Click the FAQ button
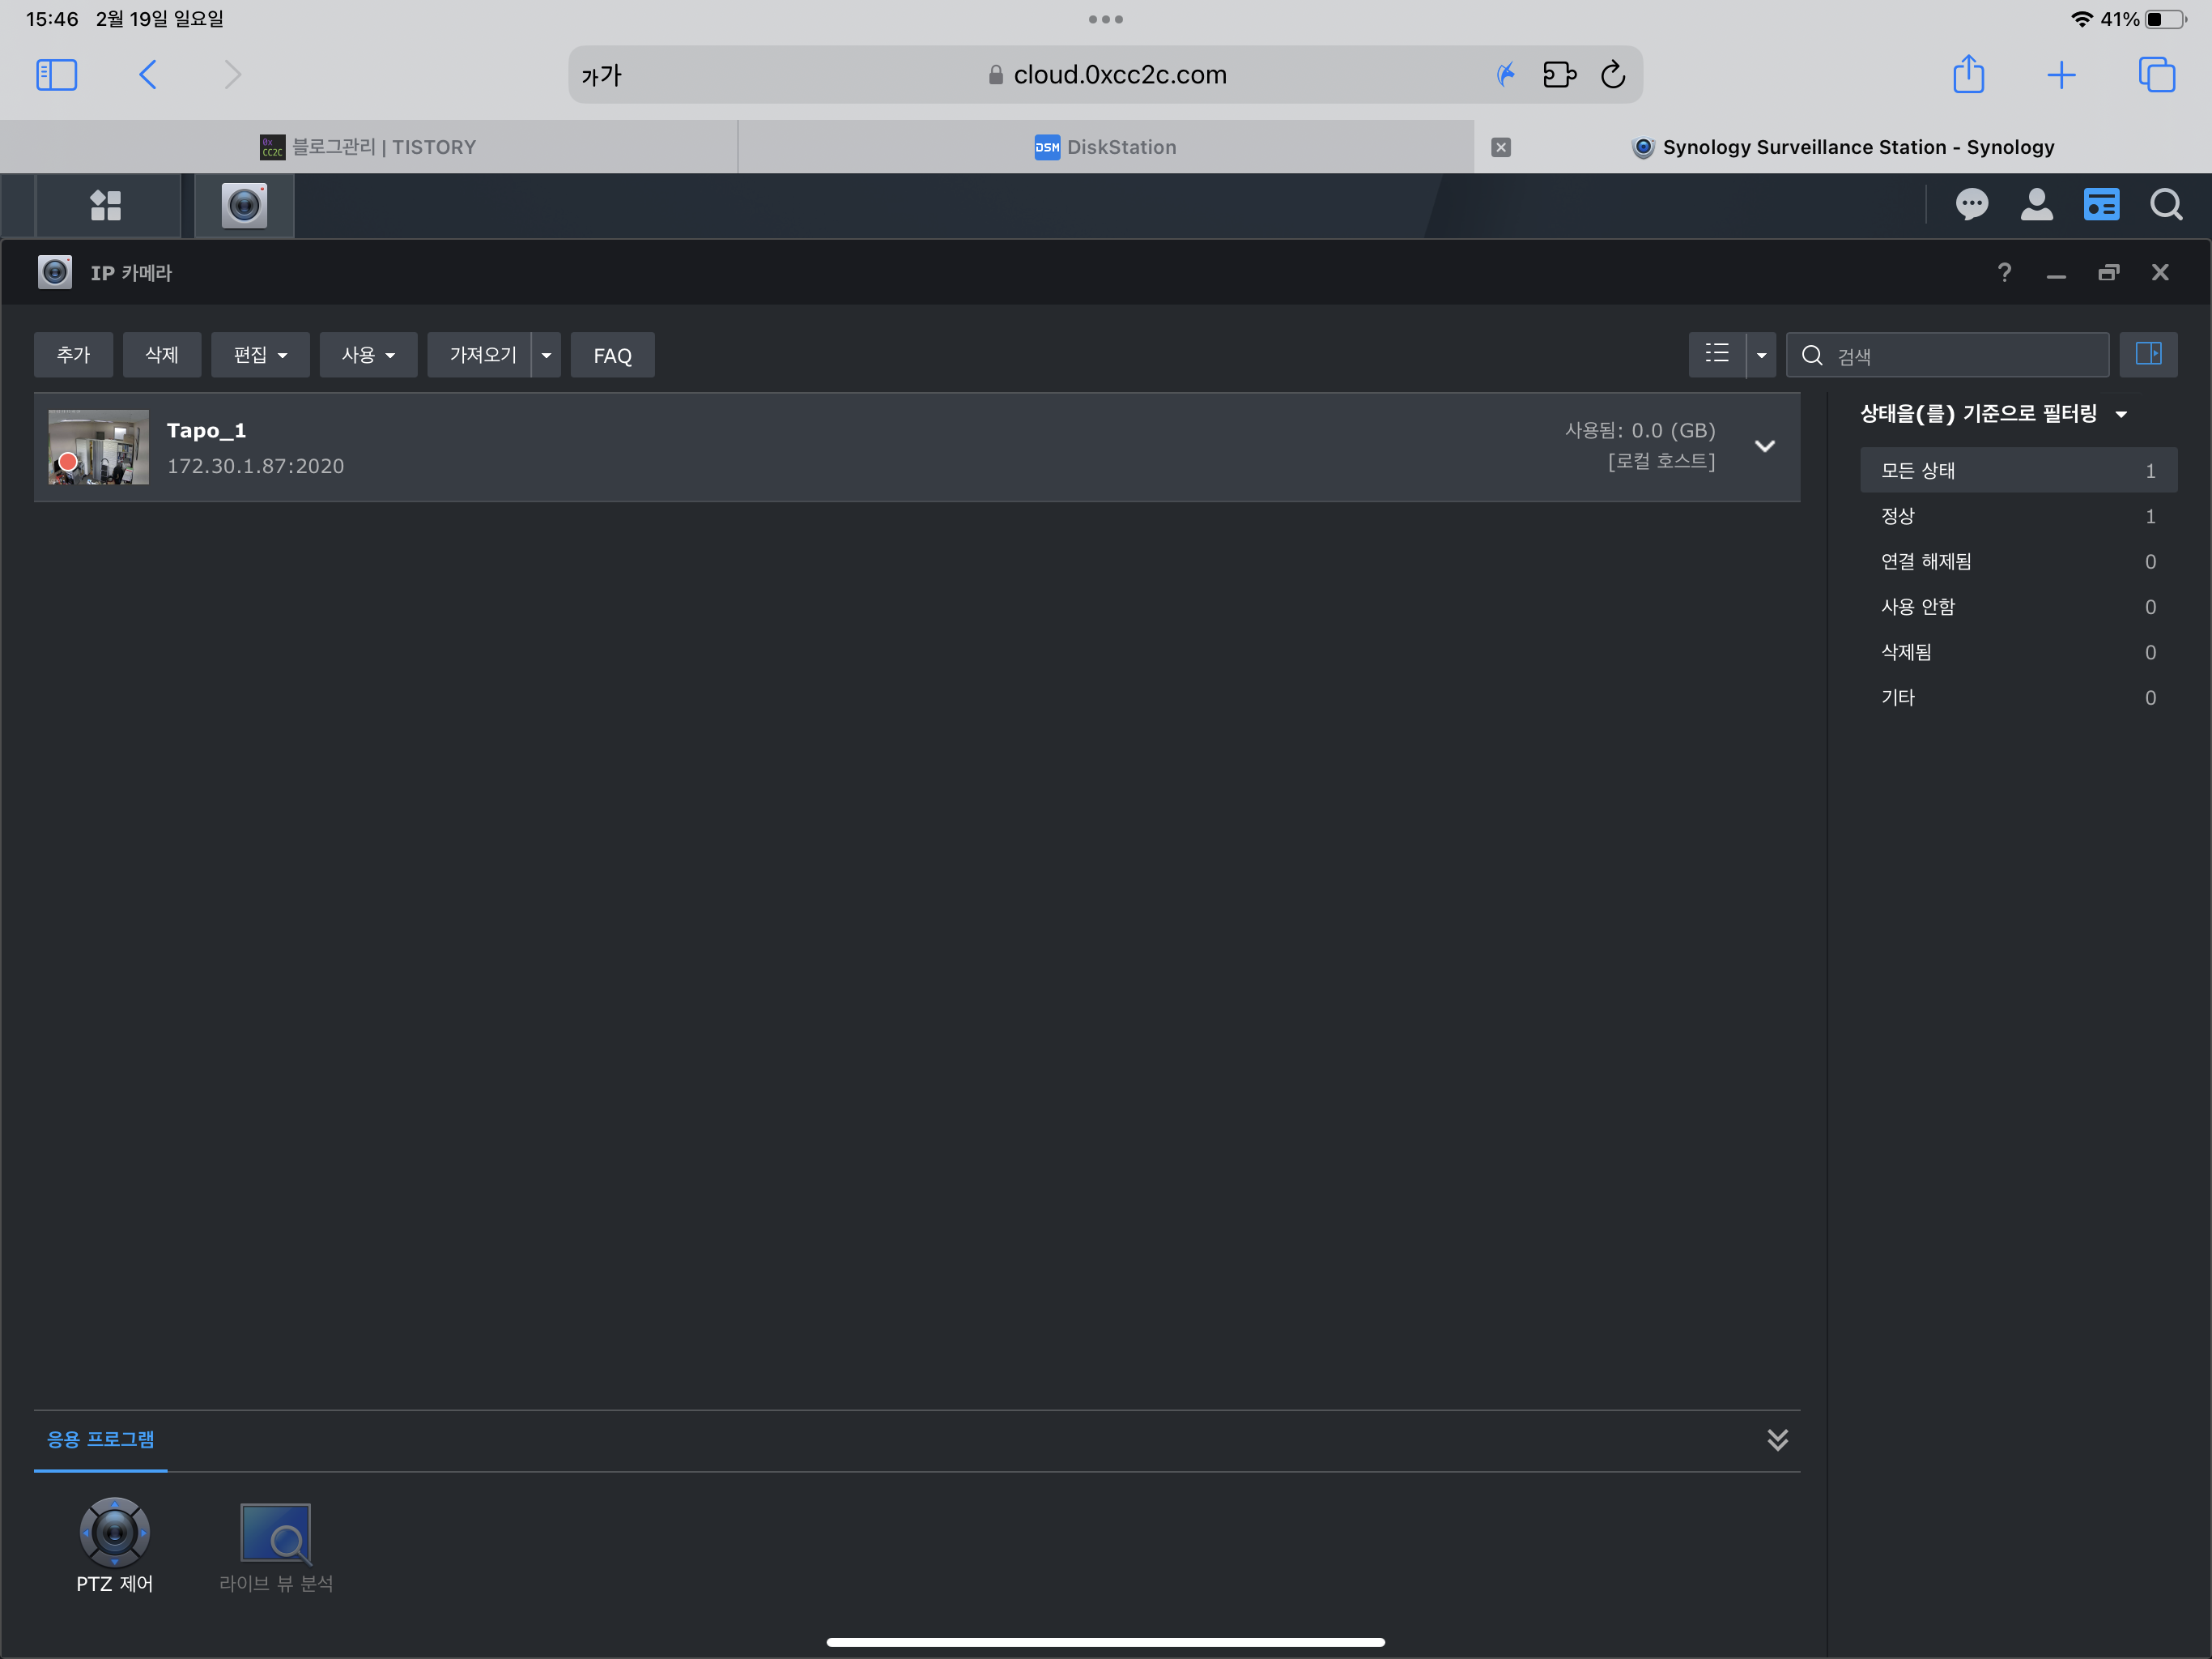 (x=612, y=356)
